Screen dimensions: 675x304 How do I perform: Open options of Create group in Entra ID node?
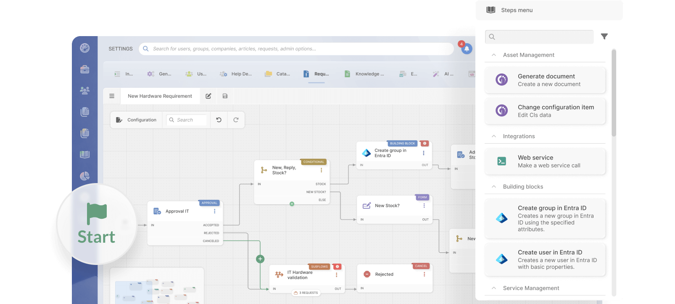point(424,153)
